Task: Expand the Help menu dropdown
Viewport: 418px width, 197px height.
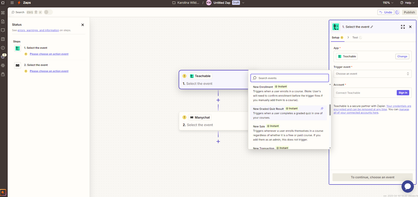Action: (x=407, y=3)
